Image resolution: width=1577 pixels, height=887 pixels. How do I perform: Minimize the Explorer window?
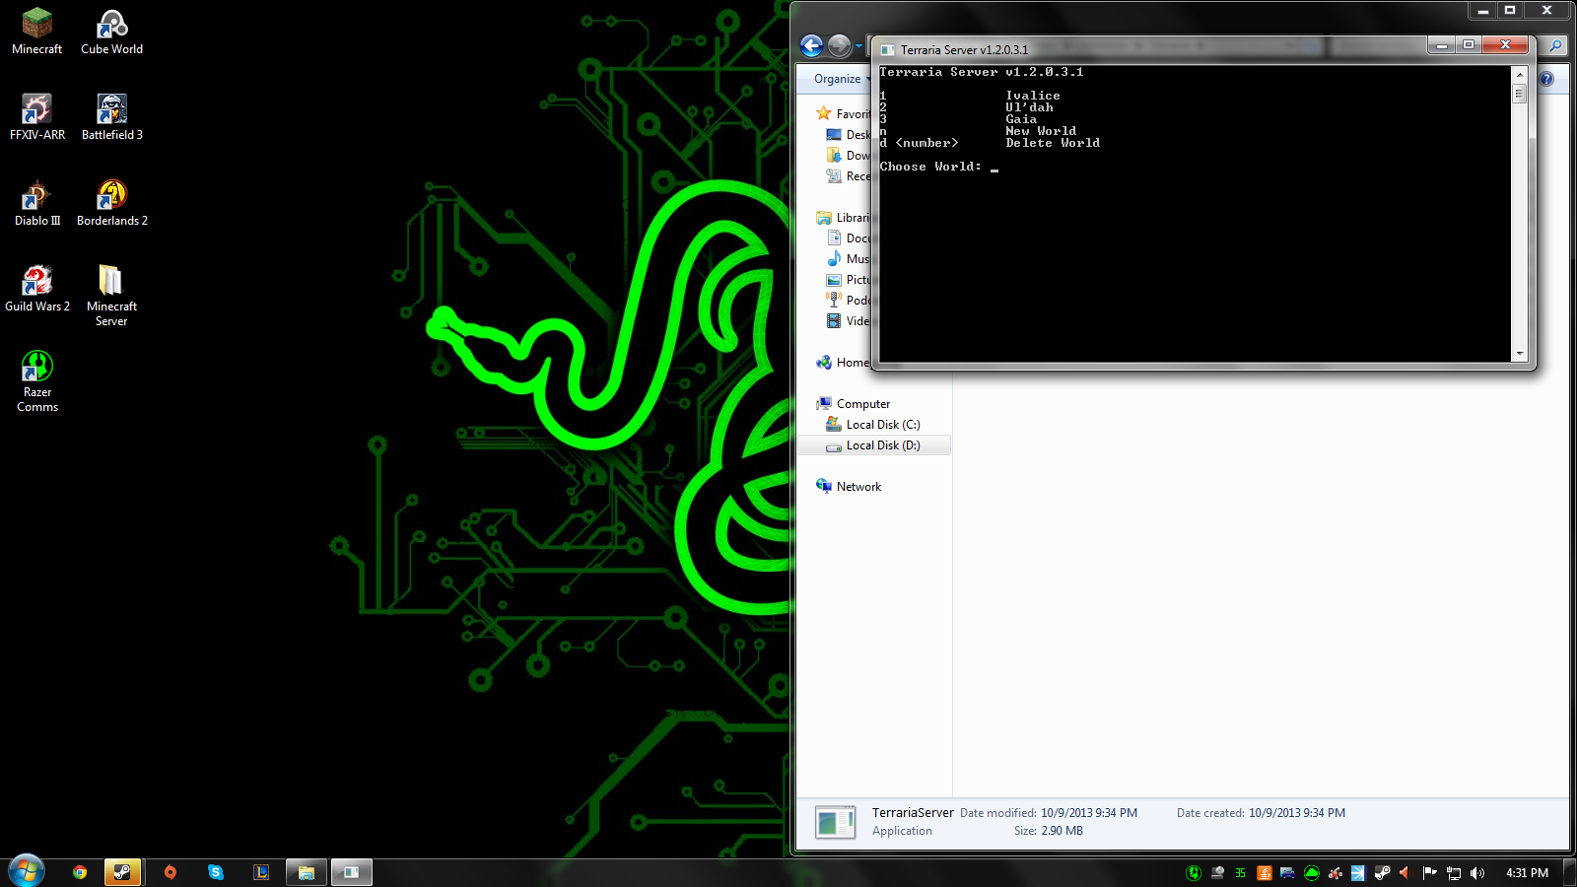coord(1482,10)
